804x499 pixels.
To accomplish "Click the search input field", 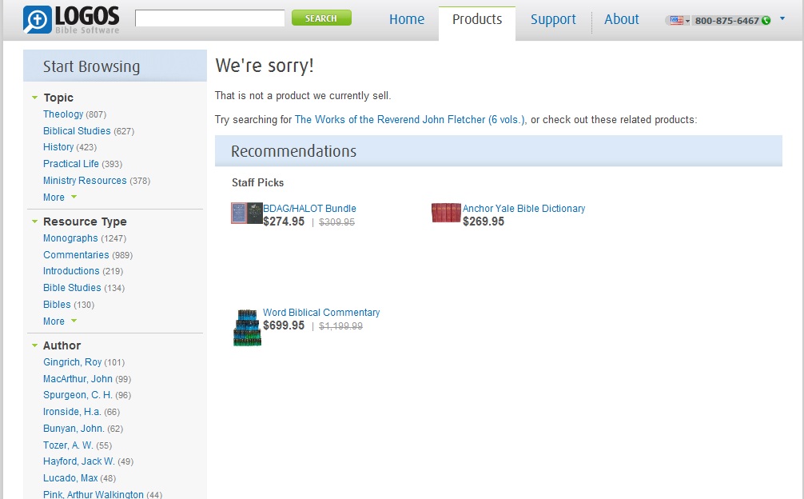I will click(x=209, y=18).
